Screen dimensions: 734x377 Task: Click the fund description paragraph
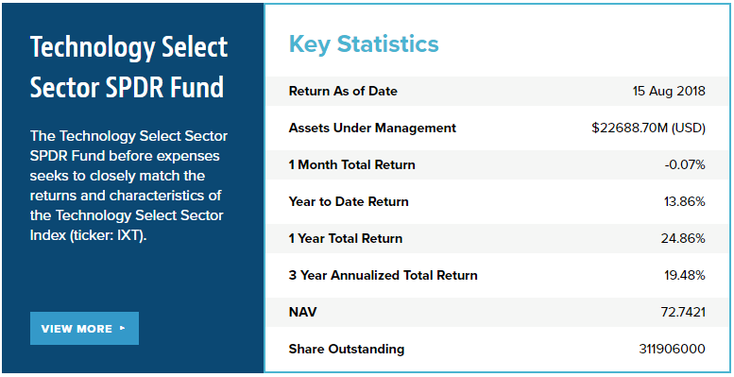128,185
